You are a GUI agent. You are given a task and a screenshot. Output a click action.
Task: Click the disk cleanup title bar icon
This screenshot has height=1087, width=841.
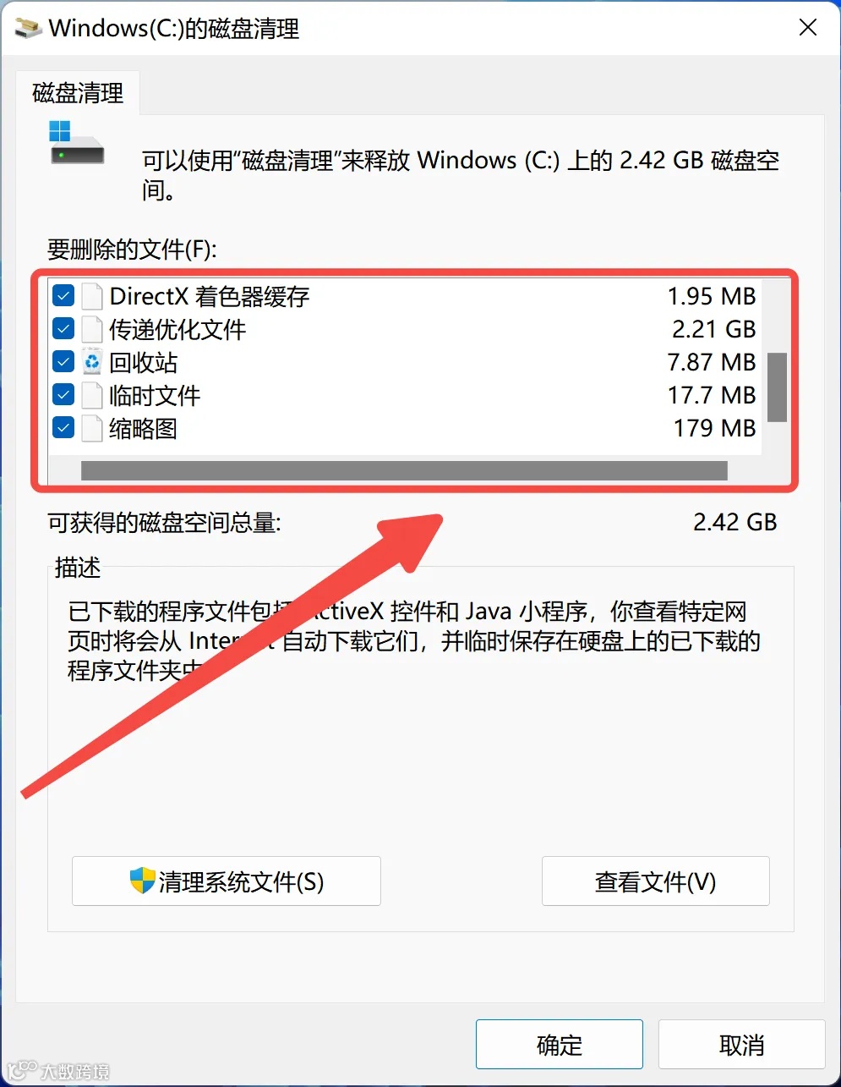[x=29, y=28]
